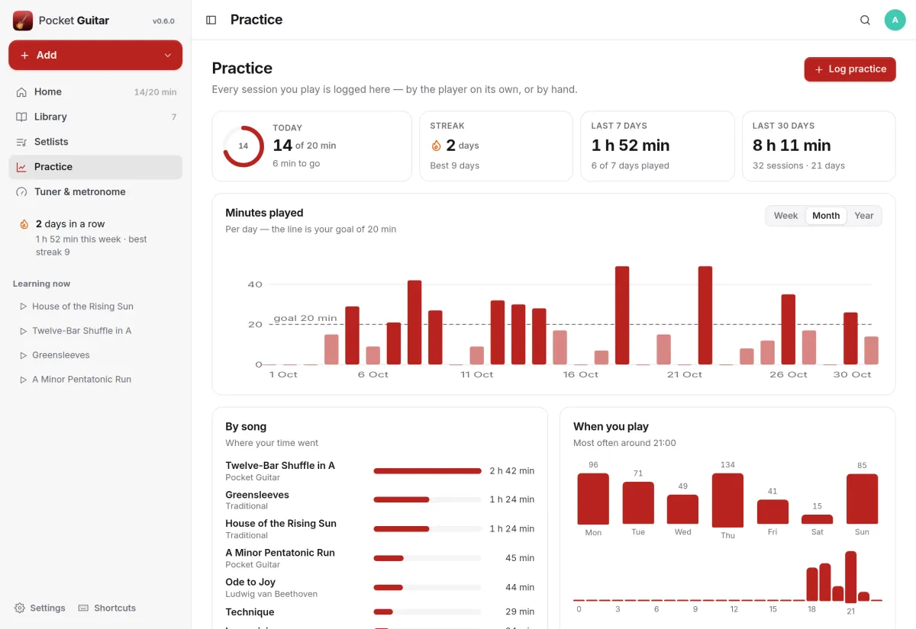Select A Minor Pentatonic Run in By song
Image resolution: width=916 pixels, height=629 pixels.
pyautogui.click(x=379, y=558)
